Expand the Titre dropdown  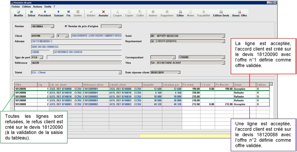(x=223, y=63)
